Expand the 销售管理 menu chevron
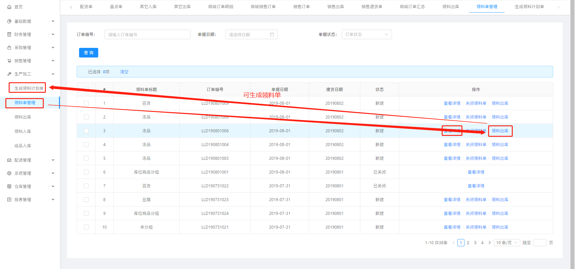 pyautogui.click(x=53, y=61)
